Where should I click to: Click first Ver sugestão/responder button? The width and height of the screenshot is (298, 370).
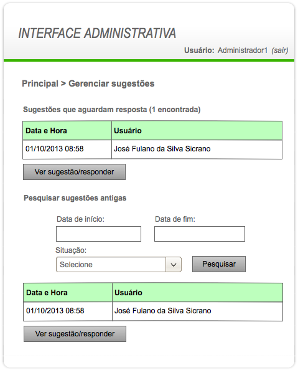pos(74,172)
